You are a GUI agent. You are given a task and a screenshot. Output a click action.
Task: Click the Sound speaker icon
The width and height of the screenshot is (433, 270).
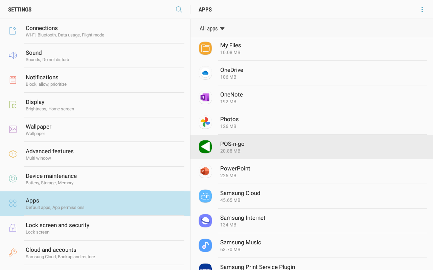(x=13, y=55)
